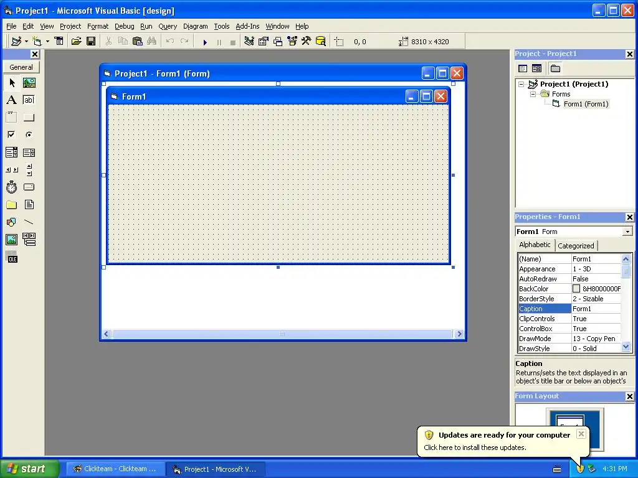Click the Add Form toolbar icon
Viewport: 638px width, 478px height.
click(37, 42)
